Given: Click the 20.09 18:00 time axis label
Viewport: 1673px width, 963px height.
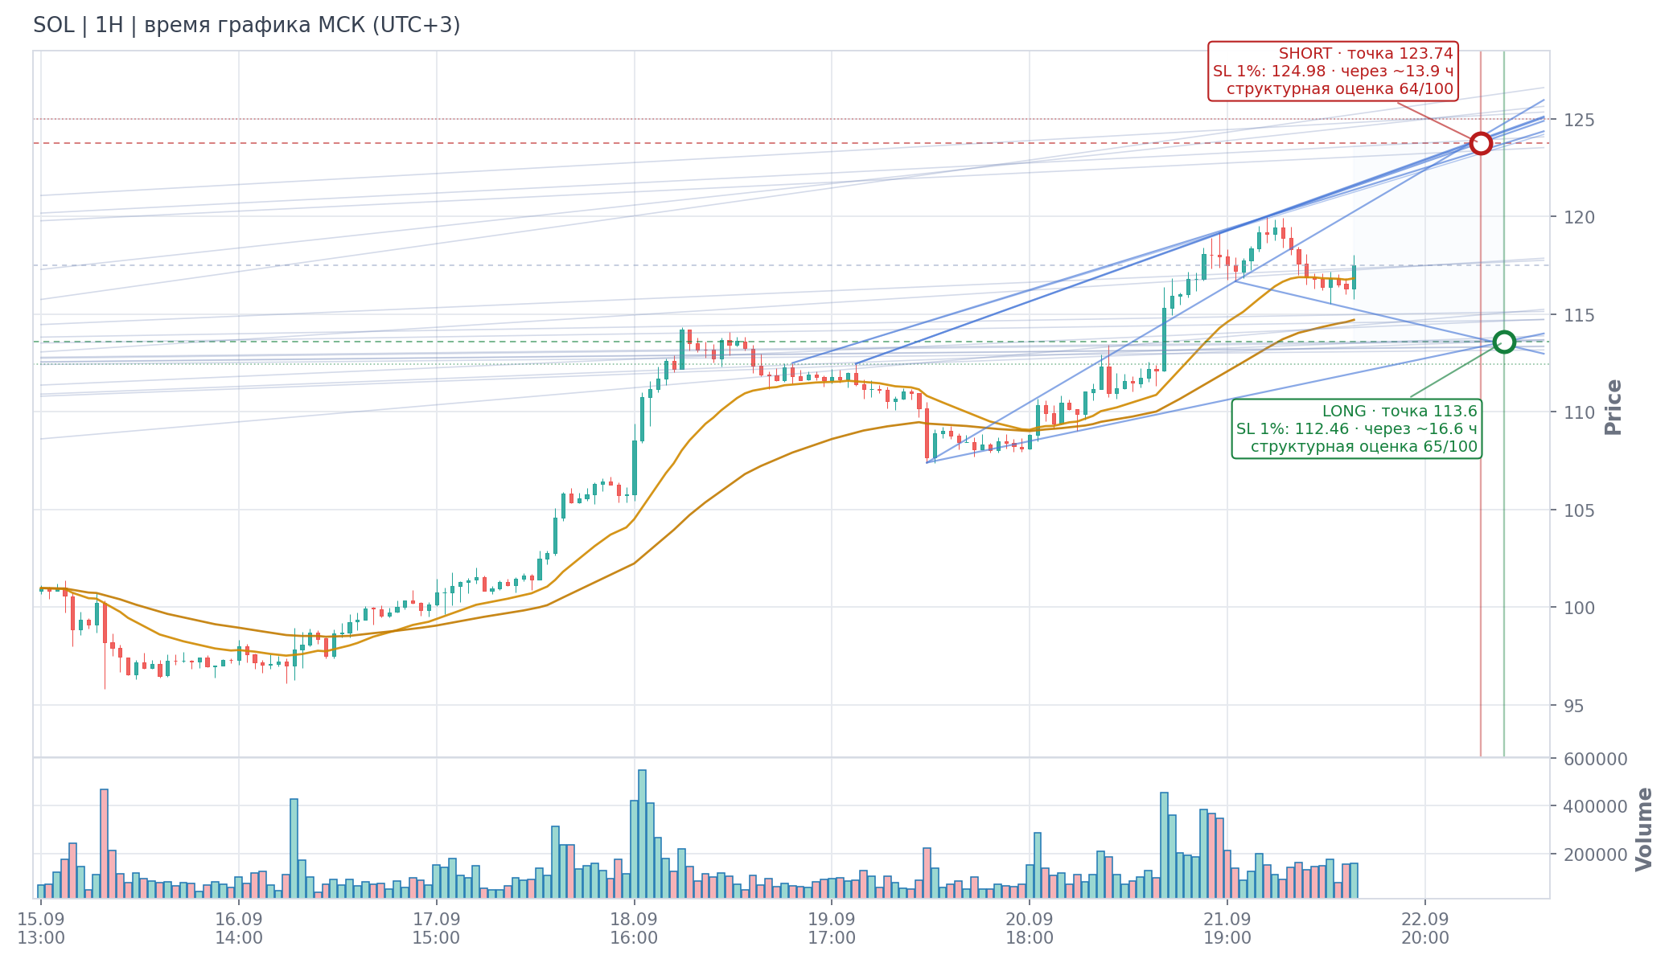Looking at the screenshot, I should click(1030, 928).
